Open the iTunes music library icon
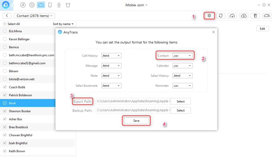The height and width of the screenshot is (157, 273). 23,5
